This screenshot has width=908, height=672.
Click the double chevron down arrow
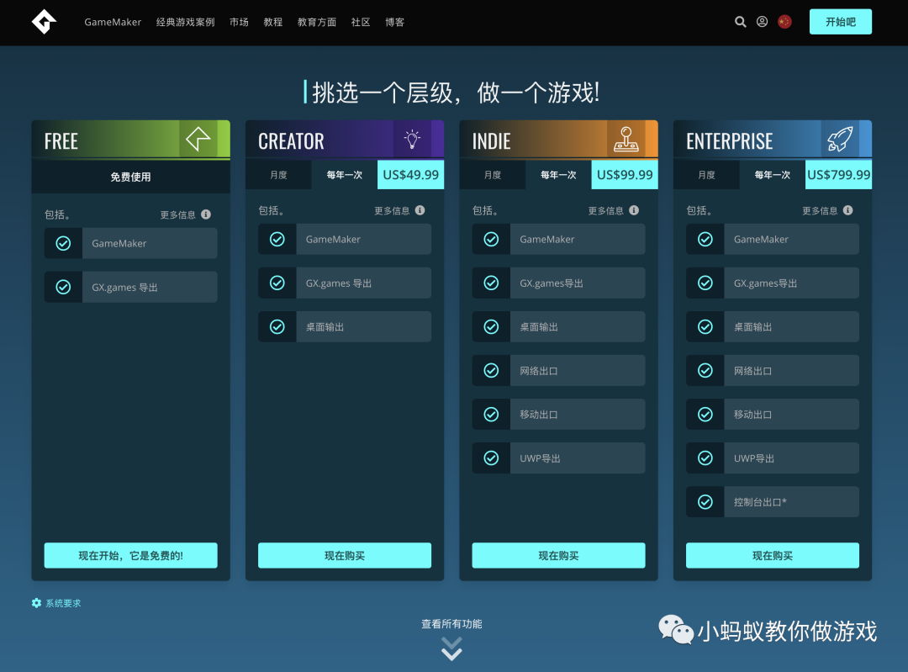pyautogui.click(x=451, y=648)
